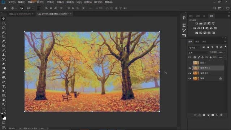
Task: Select the Brush tool
Action: point(4,50)
